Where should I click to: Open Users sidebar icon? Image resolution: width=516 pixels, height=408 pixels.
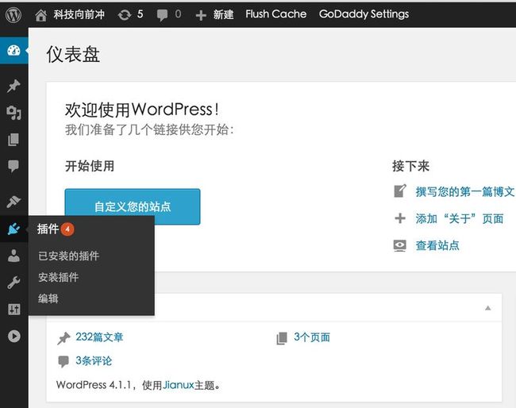tap(13, 256)
